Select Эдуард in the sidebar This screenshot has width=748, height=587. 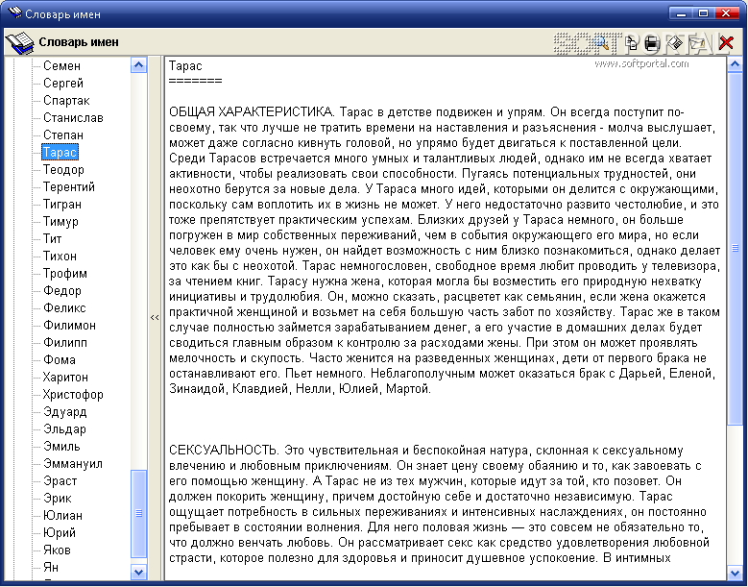pyautogui.click(x=65, y=412)
